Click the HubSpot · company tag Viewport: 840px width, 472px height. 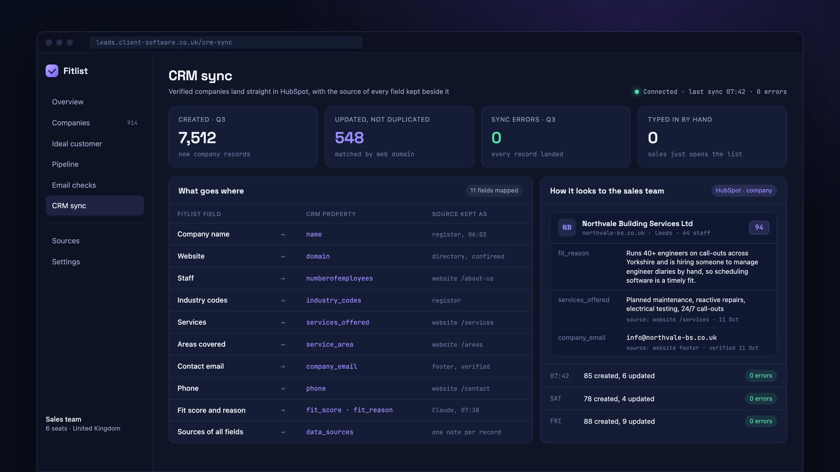point(744,191)
